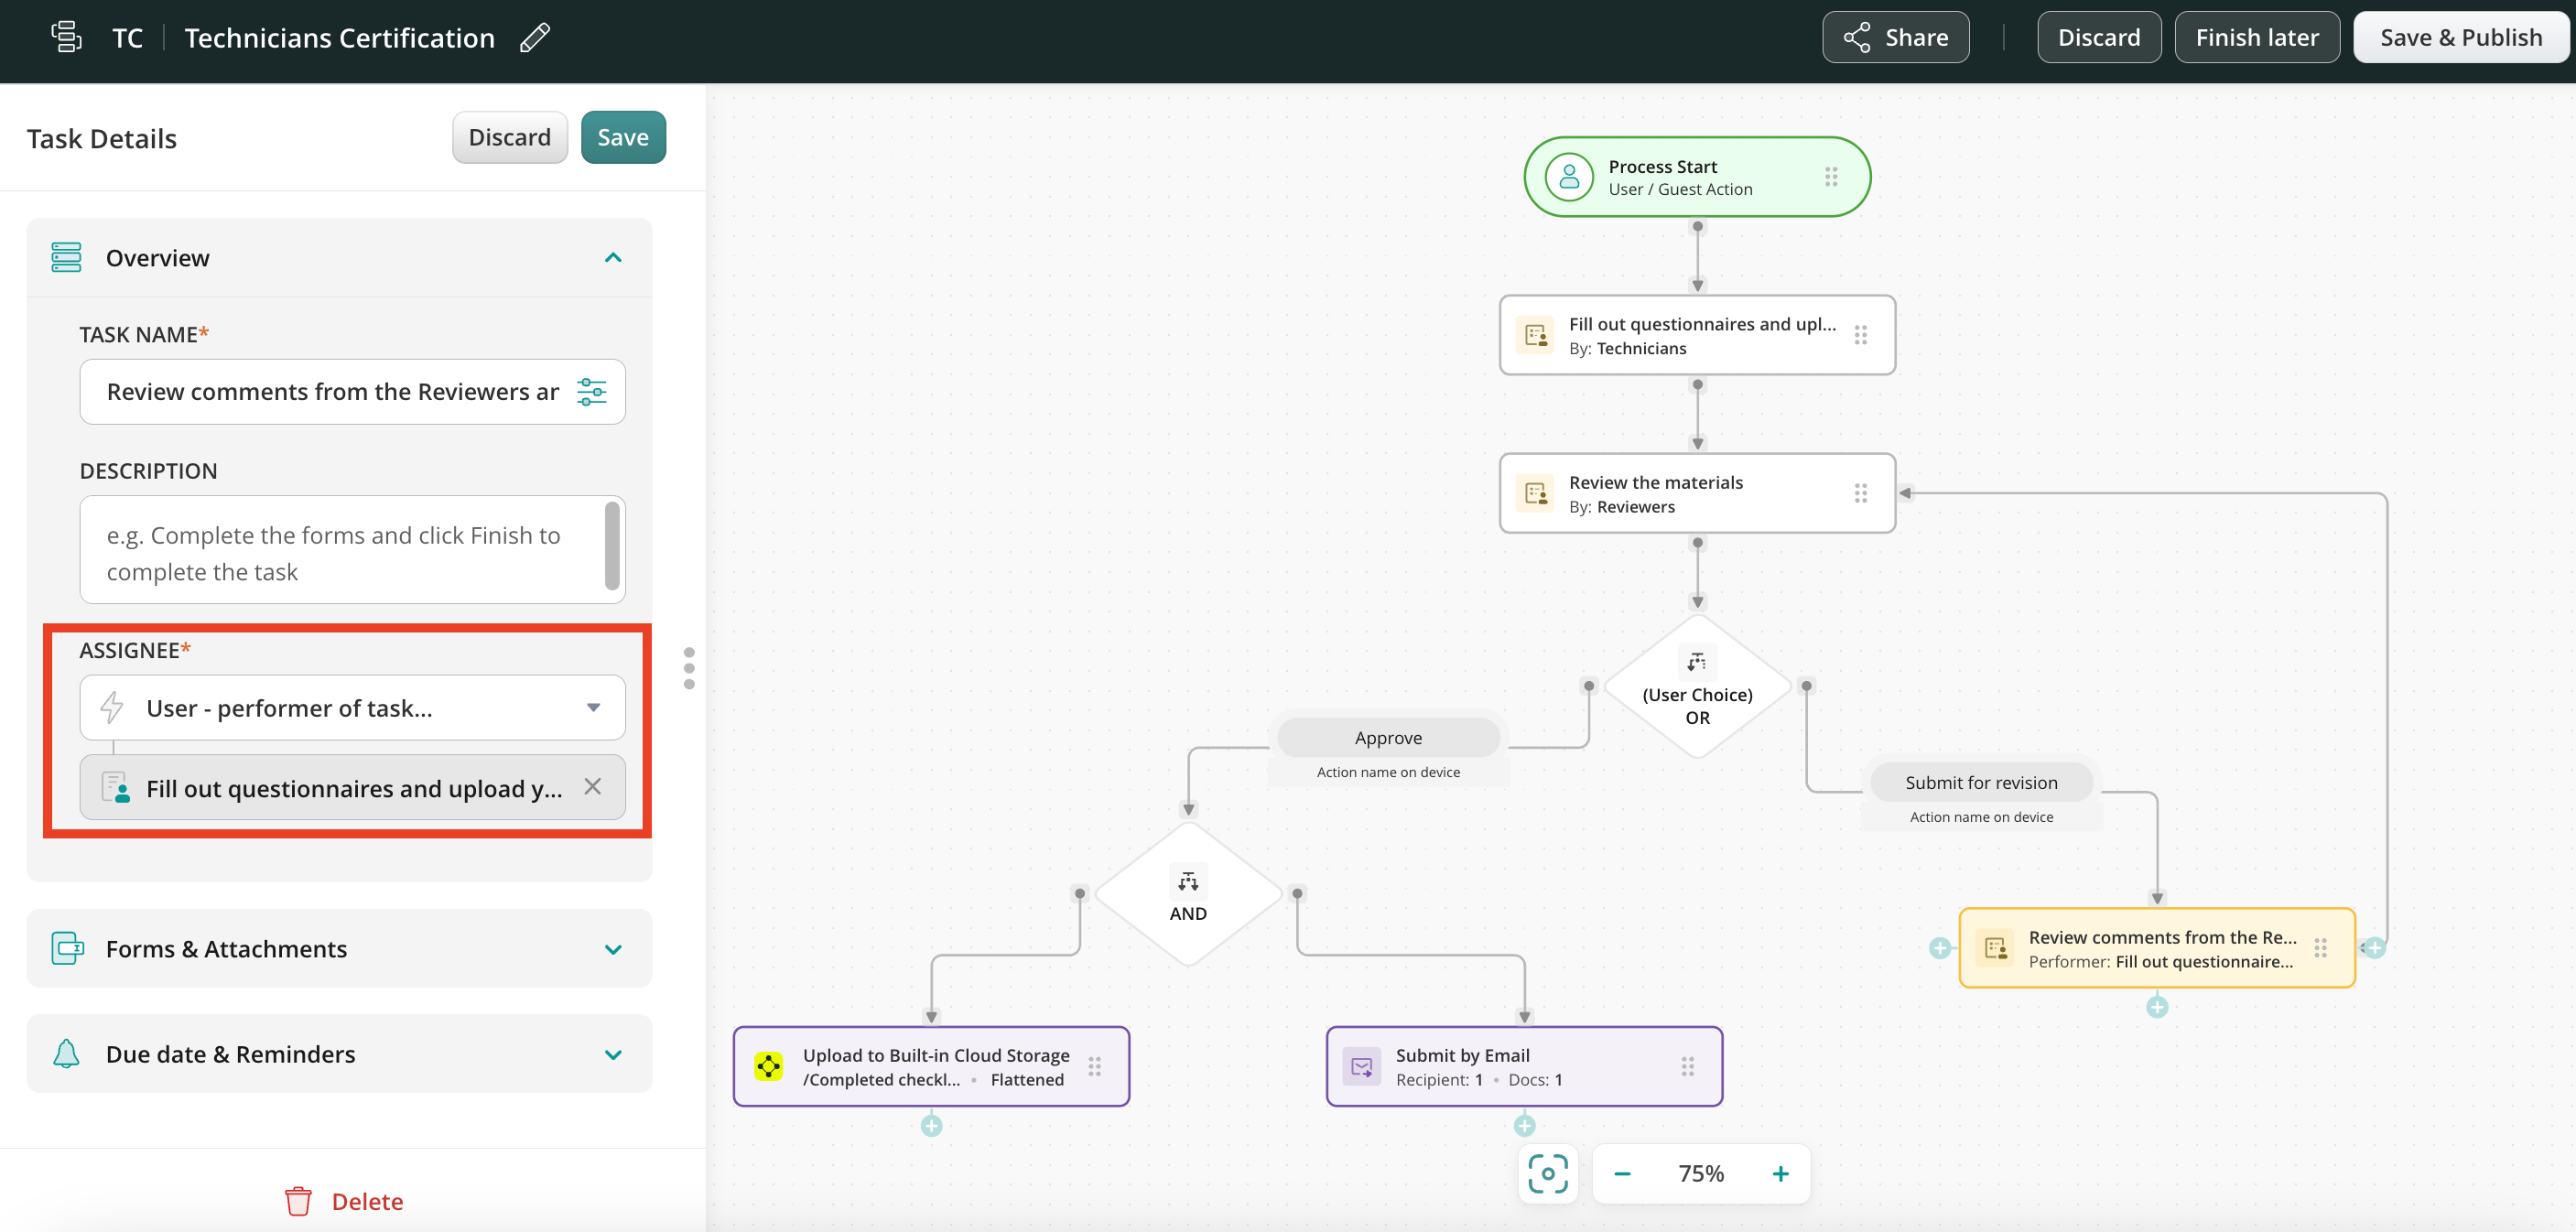Image resolution: width=2576 pixels, height=1232 pixels.
Task: Click the task name settings sliders icon
Action: [591, 392]
